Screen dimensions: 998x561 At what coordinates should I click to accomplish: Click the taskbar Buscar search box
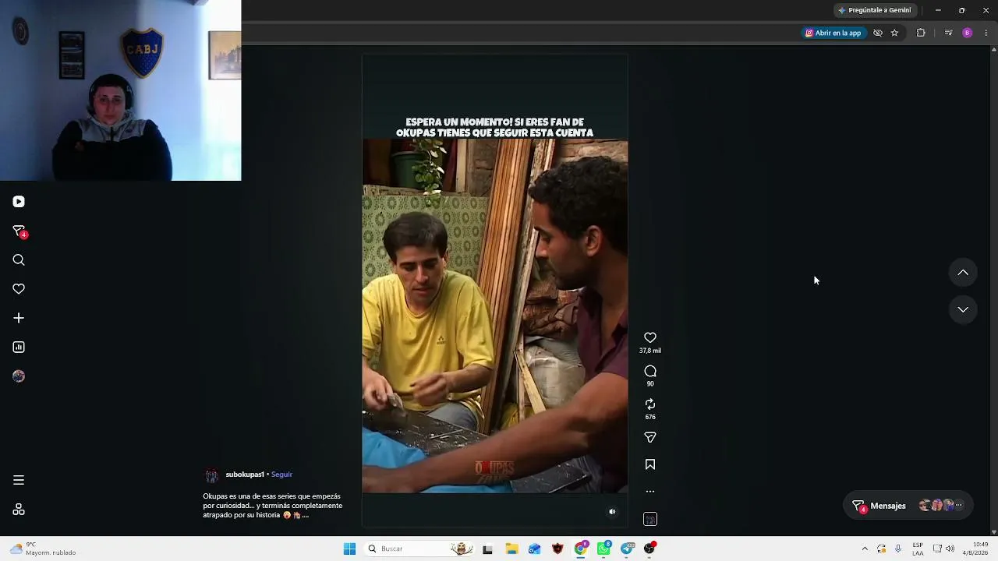pyautogui.click(x=420, y=549)
